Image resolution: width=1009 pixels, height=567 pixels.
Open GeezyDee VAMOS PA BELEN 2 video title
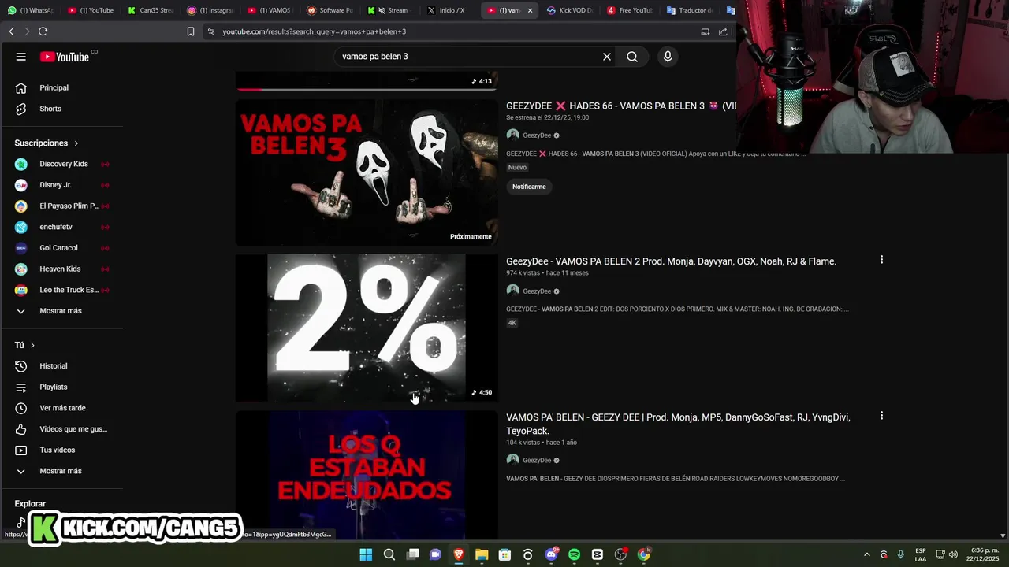671,261
